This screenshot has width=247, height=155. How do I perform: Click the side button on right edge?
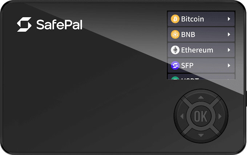point(246,99)
